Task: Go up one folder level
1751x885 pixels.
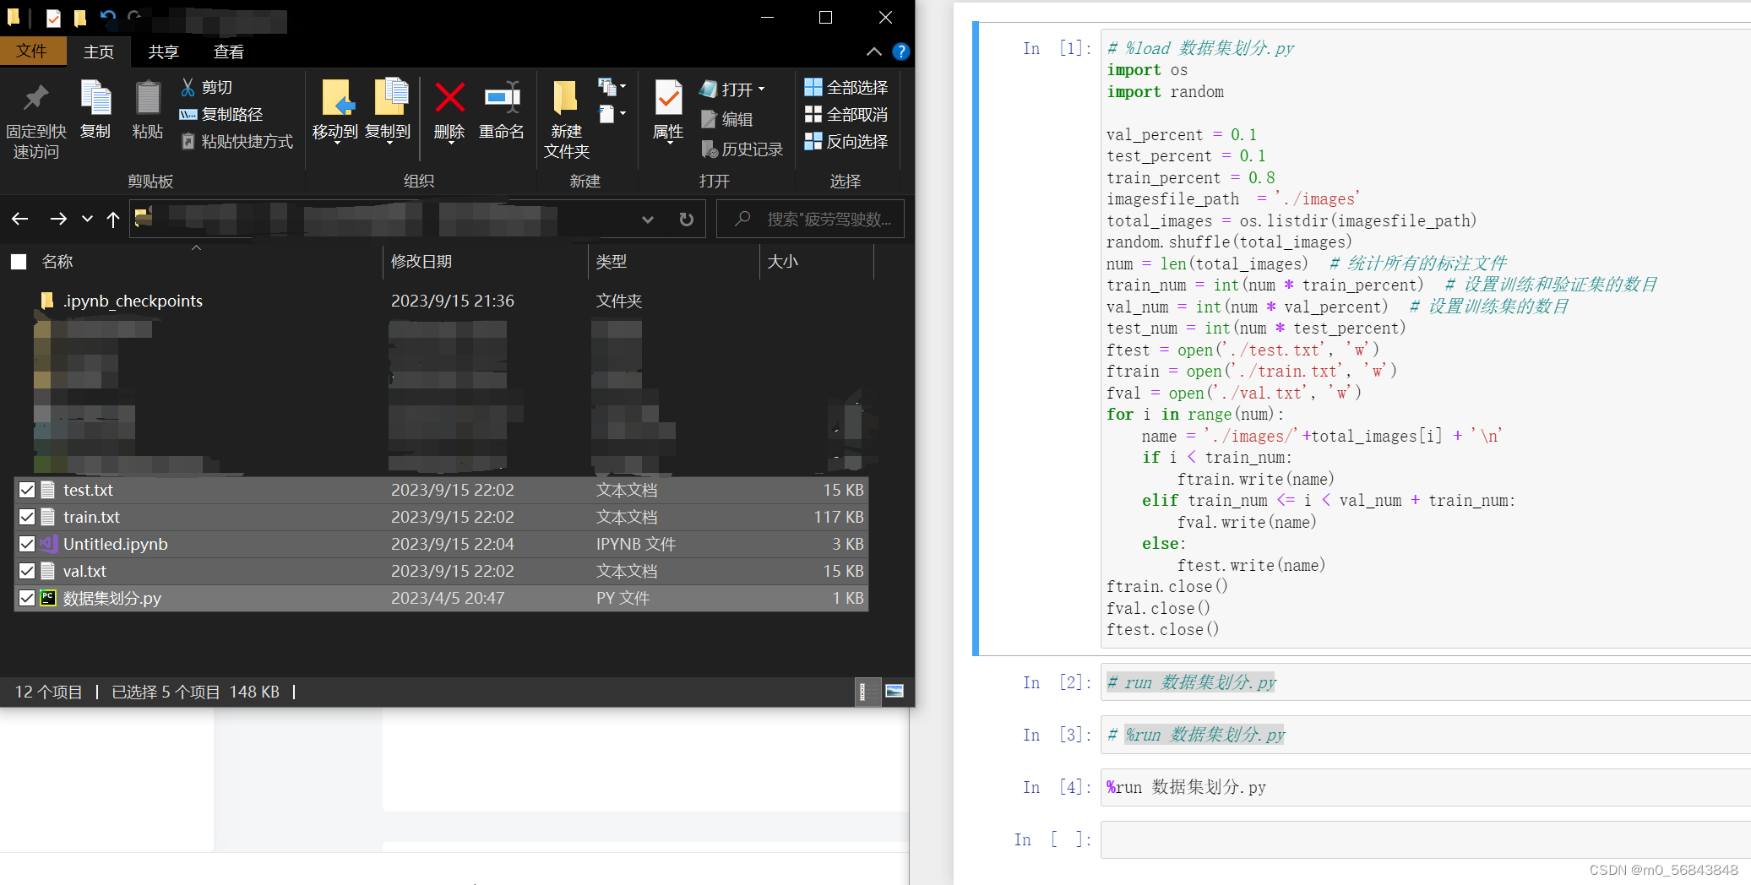Action: tap(113, 220)
